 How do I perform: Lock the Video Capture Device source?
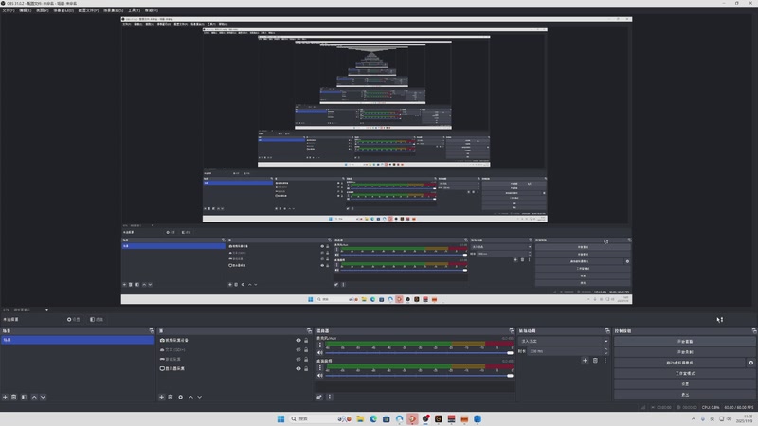coord(306,341)
